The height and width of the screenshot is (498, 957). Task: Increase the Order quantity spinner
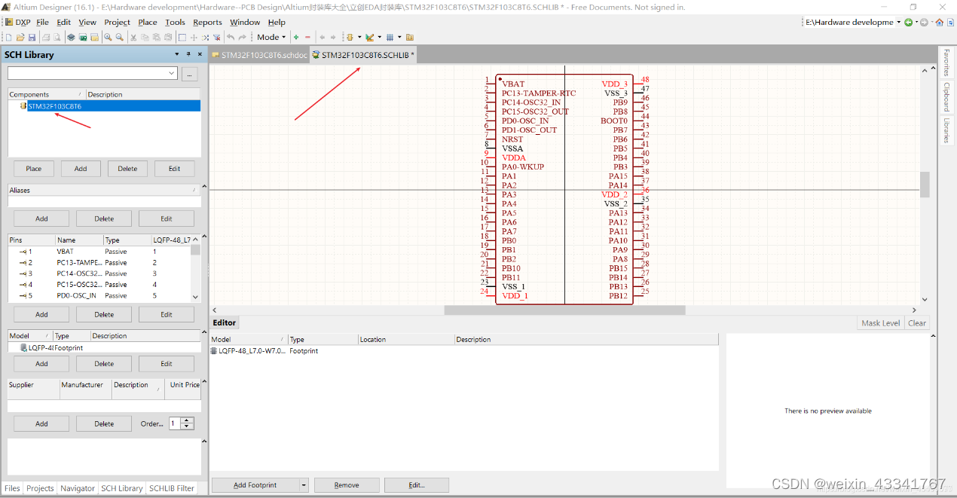(187, 420)
